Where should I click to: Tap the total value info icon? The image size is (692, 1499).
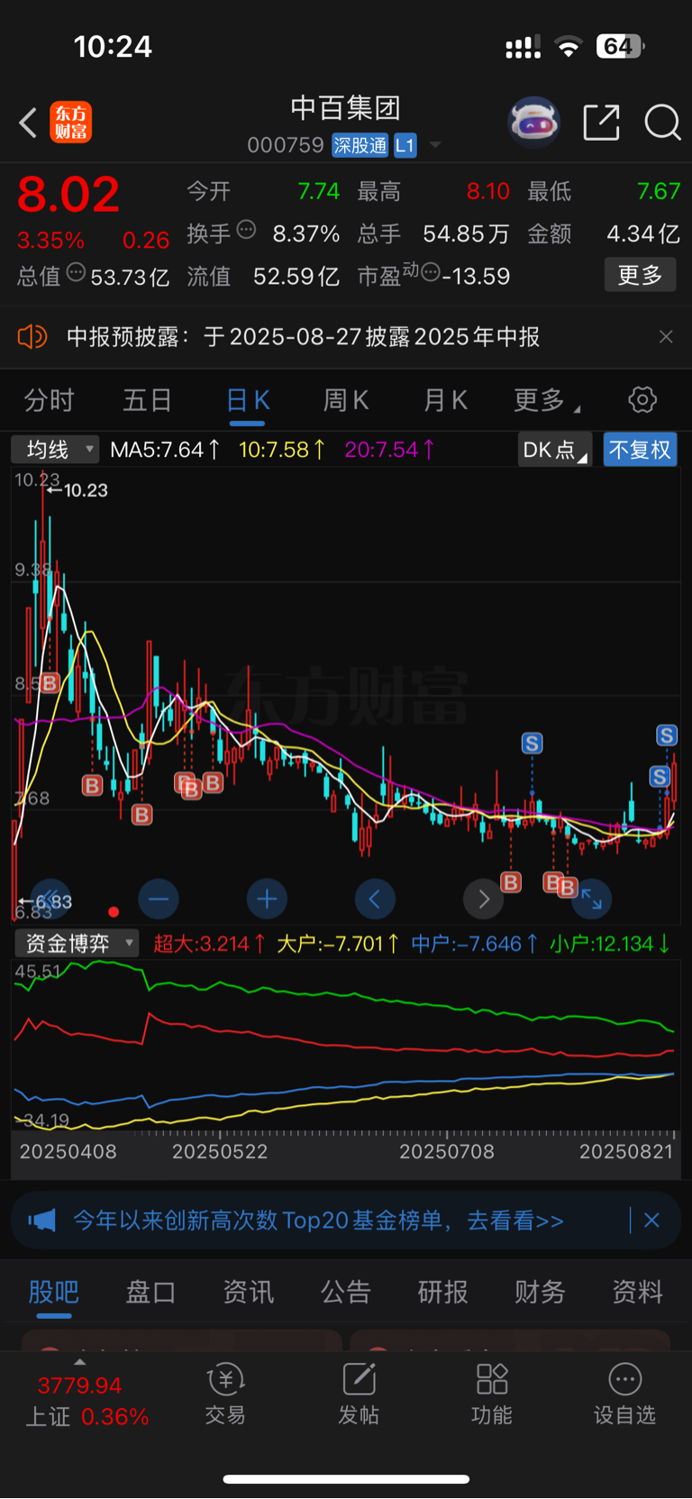click(76, 272)
